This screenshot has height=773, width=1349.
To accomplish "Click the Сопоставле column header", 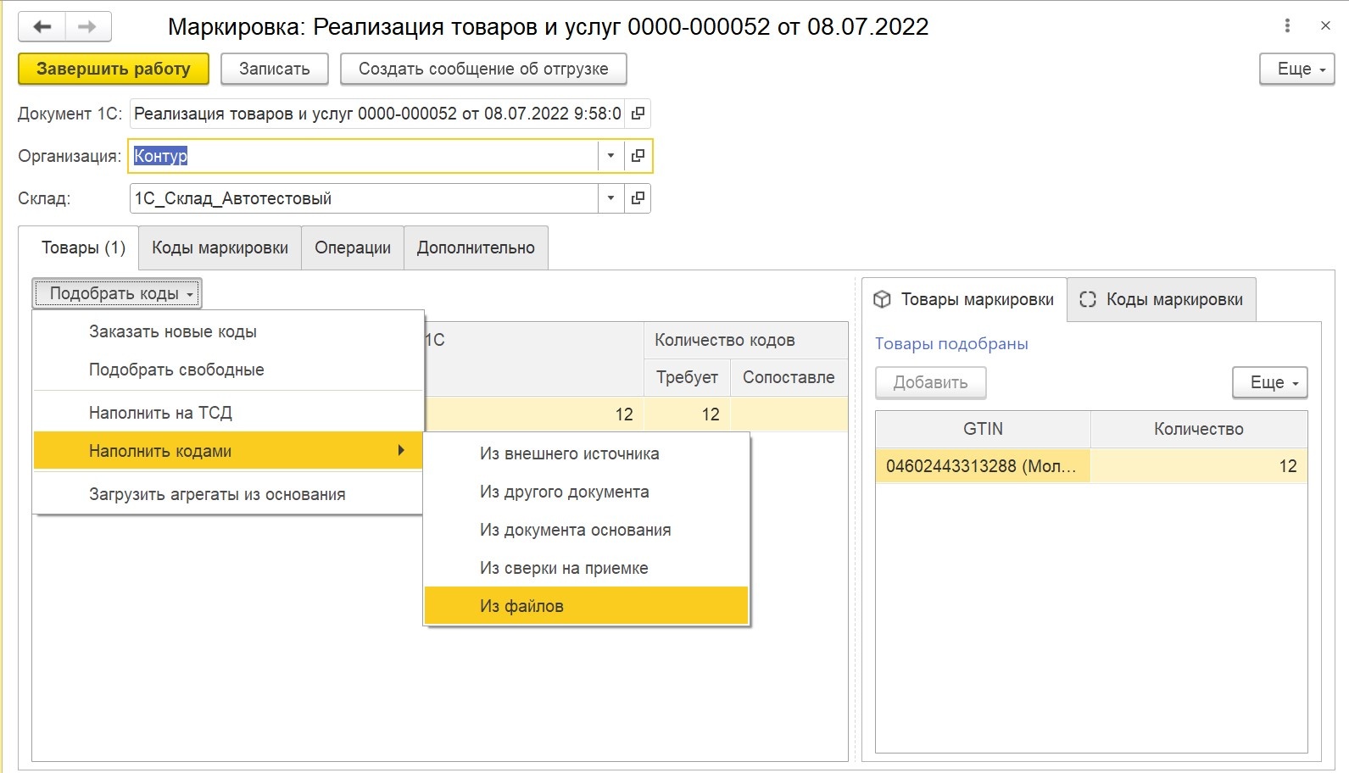I will (789, 377).
